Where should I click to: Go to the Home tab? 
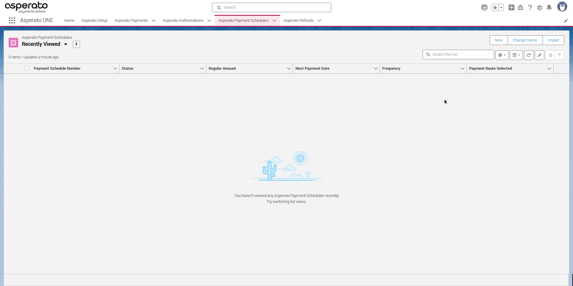point(69,21)
